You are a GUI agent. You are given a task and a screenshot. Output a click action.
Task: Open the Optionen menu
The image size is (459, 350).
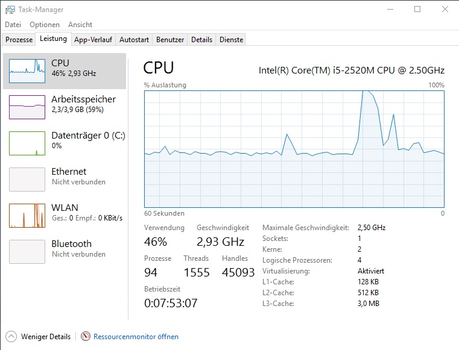[x=45, y=25]
